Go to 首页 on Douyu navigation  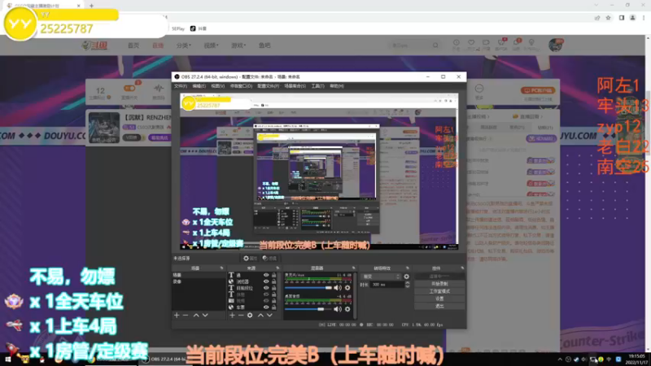[133, 46]
